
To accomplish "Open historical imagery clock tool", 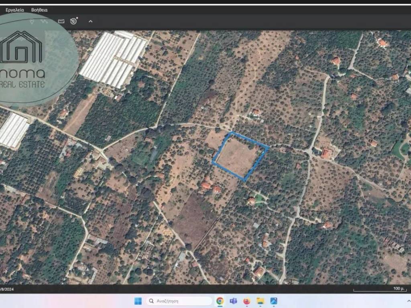I will coord(74,21).
